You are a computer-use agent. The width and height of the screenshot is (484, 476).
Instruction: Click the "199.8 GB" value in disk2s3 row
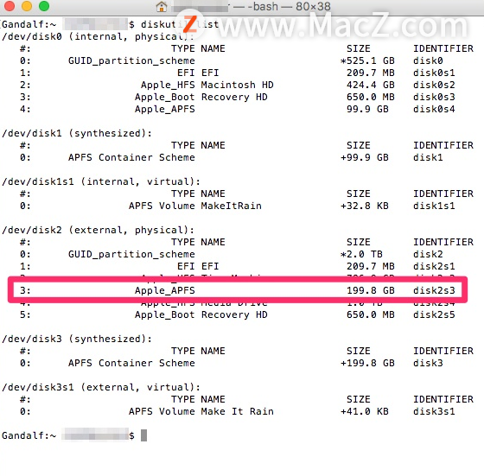371,290
